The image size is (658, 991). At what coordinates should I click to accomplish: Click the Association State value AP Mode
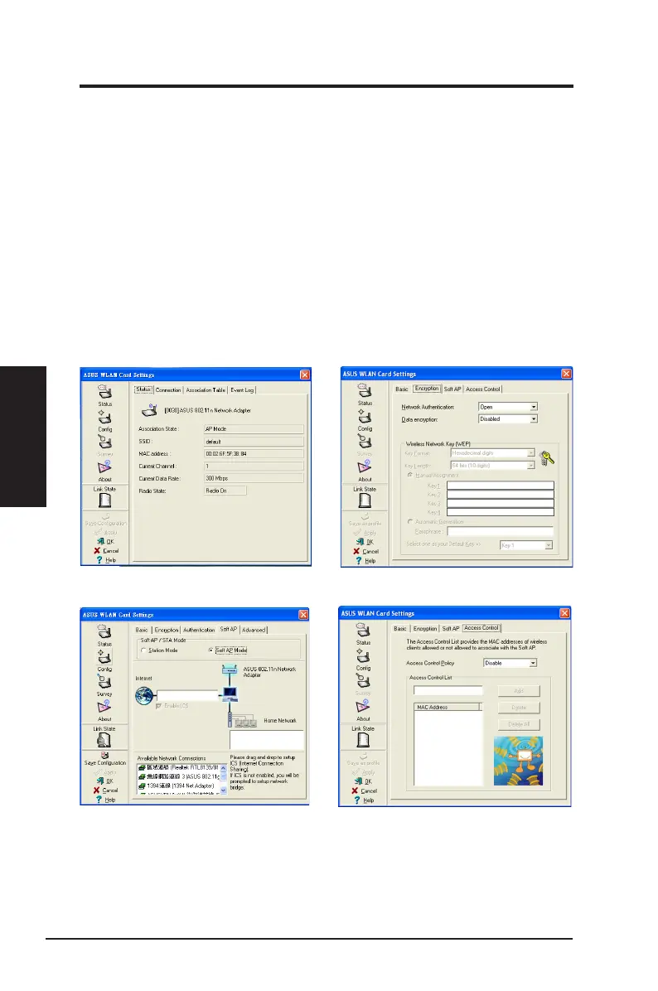pyautogui.click(x=254, y=429)
